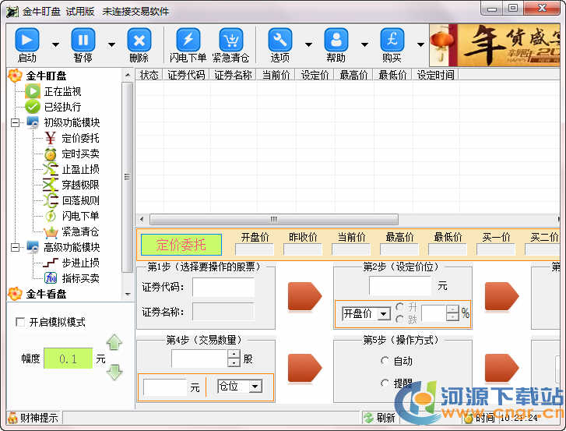Click the 紧急清仓 cart toolbar icon
The width and height of the screenshot is (566, 431).
click(x=231, y=40)
